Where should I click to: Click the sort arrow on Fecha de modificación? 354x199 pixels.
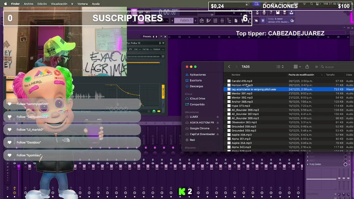322,75
